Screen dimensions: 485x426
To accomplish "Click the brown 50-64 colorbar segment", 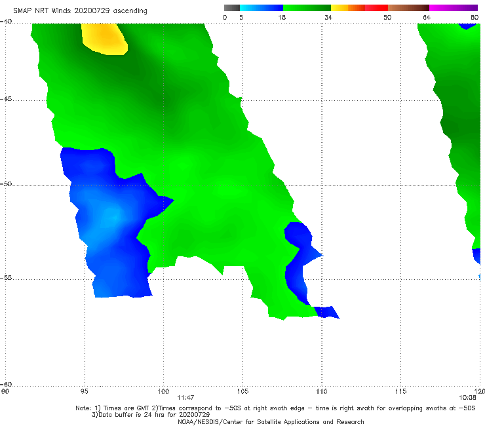I will point(408,8).
